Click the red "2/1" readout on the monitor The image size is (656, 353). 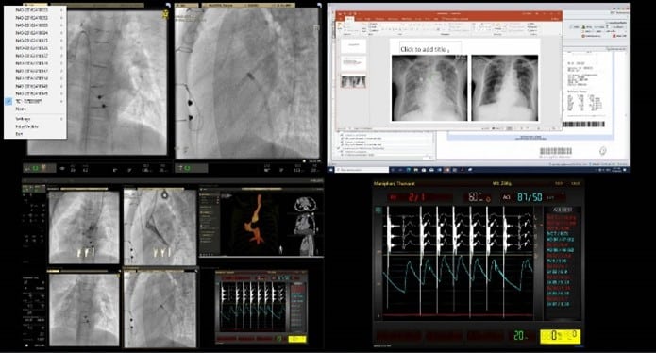pyautogui.click(x=416, y=196)
